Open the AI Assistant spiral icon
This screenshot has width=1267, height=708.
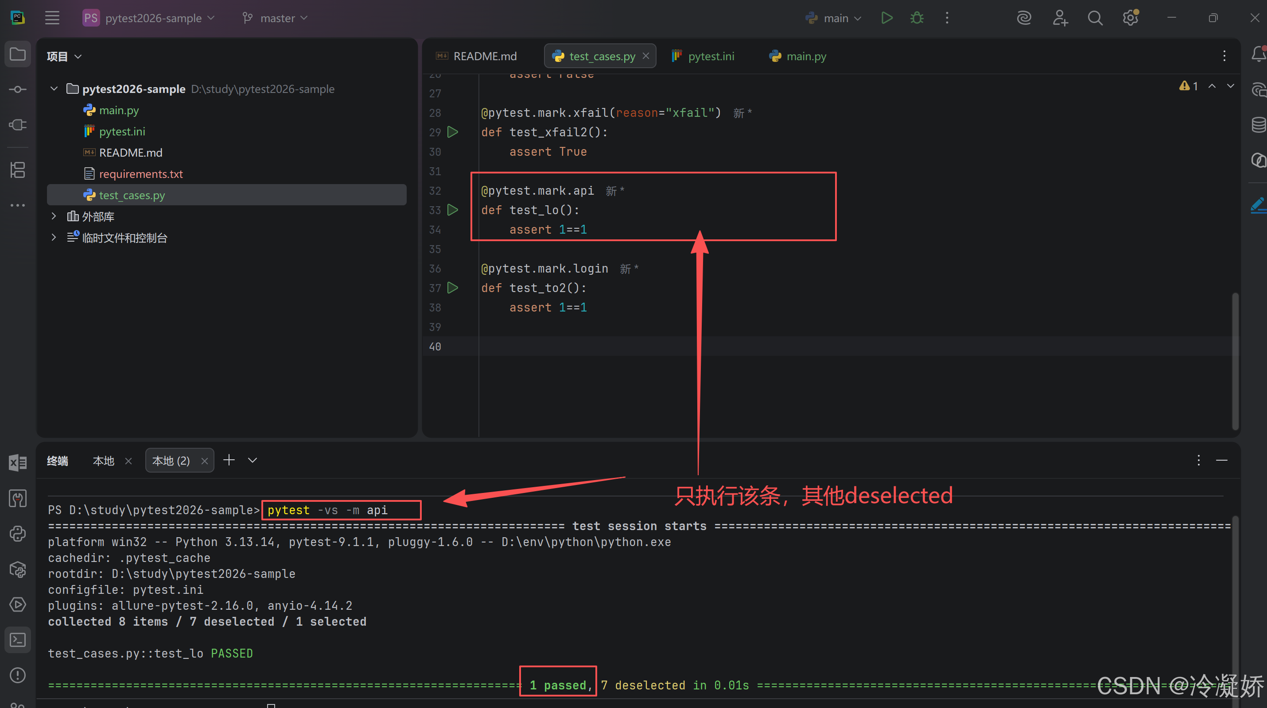(x=1024, y=18)
